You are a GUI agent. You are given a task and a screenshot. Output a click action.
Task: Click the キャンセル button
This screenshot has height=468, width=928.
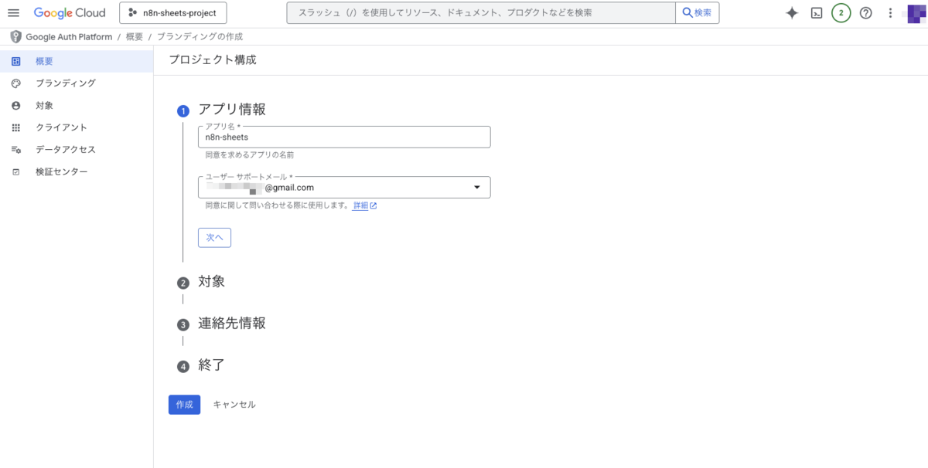[x=234, y=405]
